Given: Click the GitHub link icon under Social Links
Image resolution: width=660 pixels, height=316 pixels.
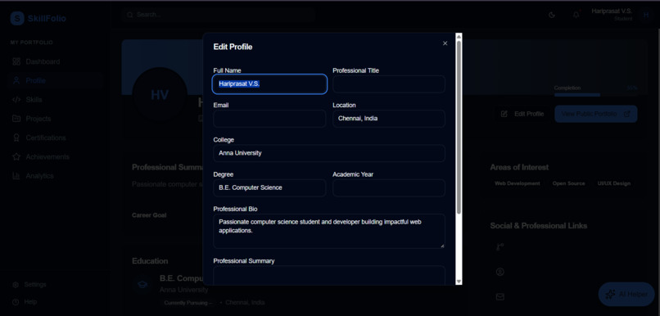Looking at the screenshot, I should [500, 246].
